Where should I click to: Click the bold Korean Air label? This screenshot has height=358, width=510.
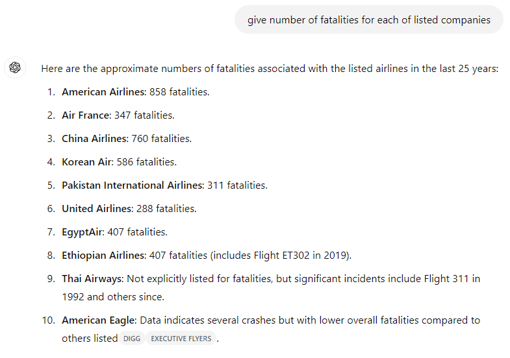88,162
